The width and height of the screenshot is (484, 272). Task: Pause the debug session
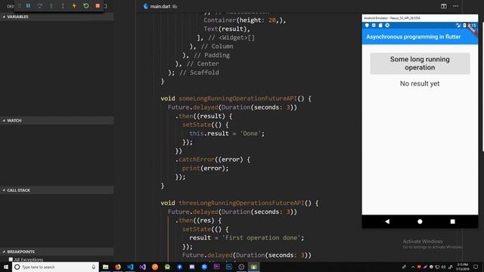[x=28, y=6]
